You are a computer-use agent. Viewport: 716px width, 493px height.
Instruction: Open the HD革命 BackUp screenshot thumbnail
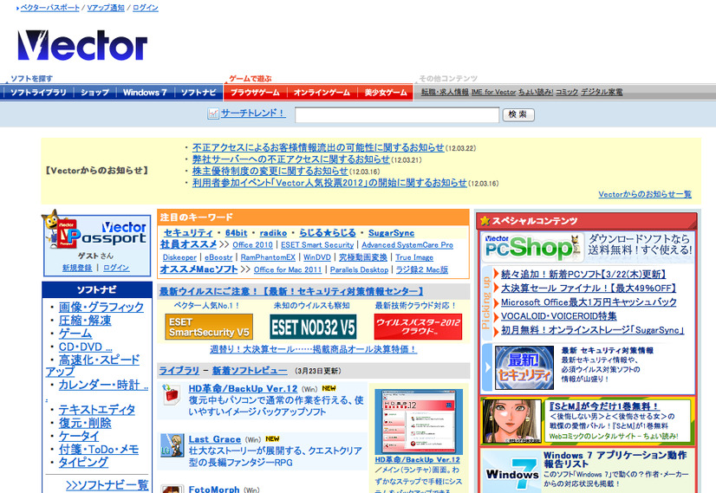[419, 421]
